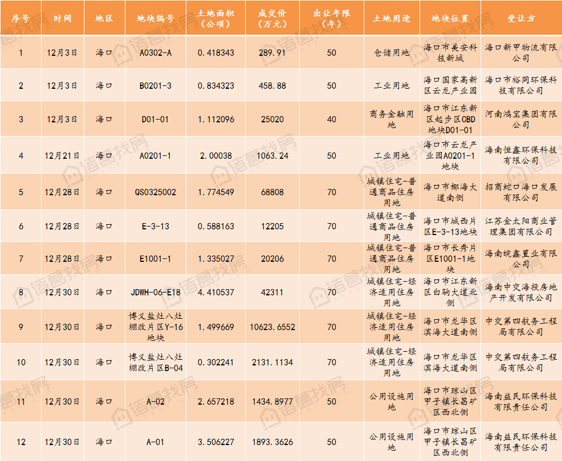Click transaction price 12205
Image resolution: width=562 pixels, height=461 pixels.
click(x=272, y=226)
